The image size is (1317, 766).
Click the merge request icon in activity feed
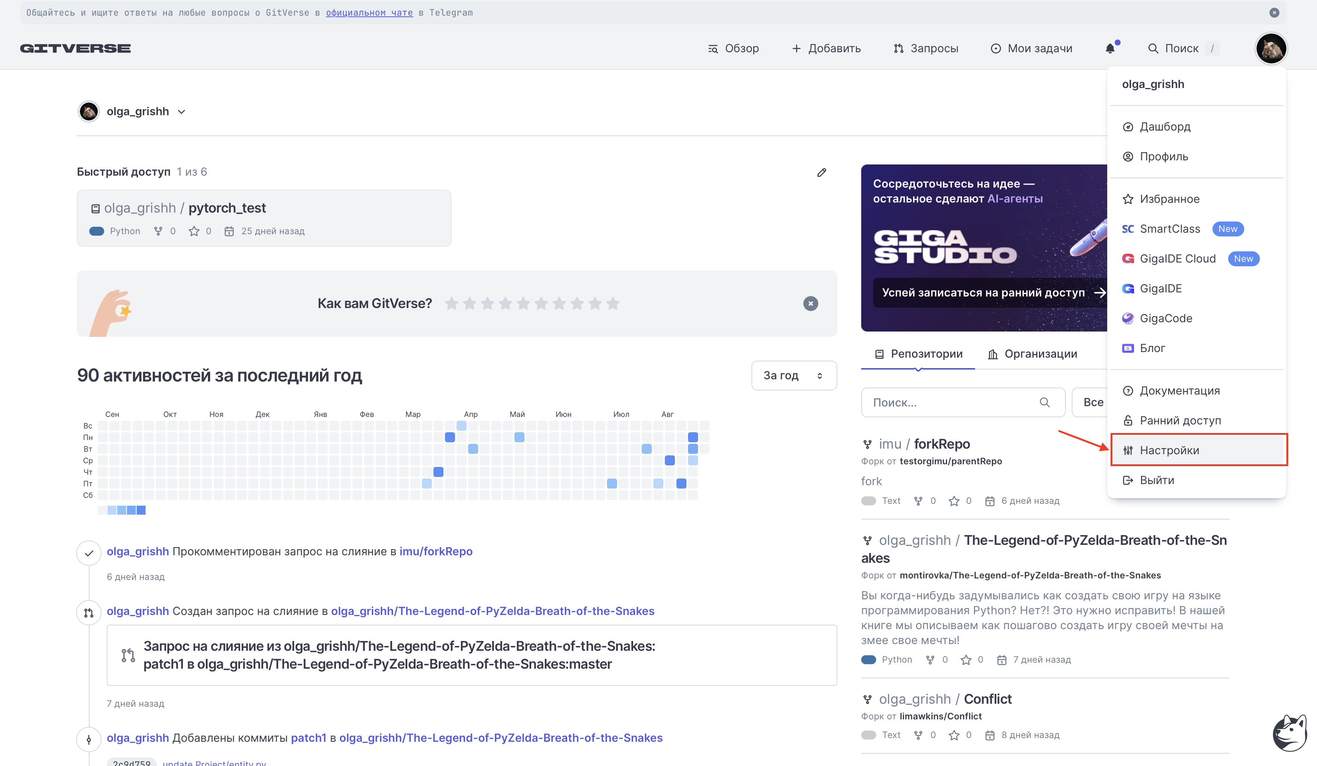click(89, 612)
